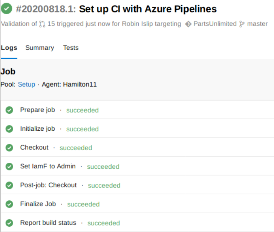The image size is (274, 232).
Task: Switch to the Tests tab
Action: (x=70, y=48)
